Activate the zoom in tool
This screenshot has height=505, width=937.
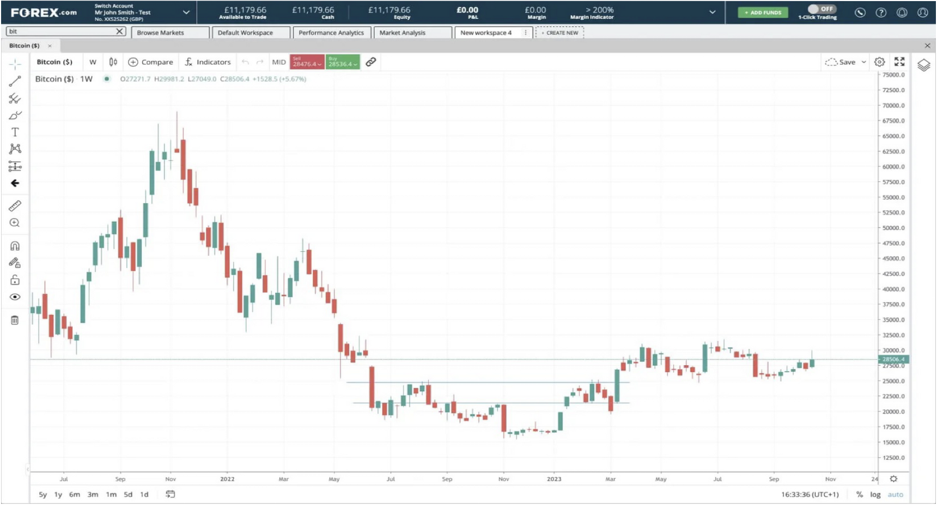(15, 223)
